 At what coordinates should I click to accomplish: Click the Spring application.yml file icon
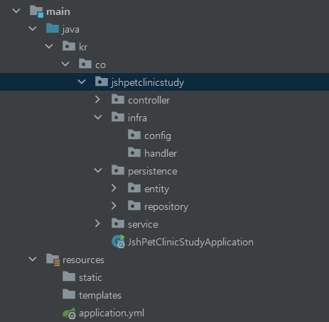(x=69, y=313)
